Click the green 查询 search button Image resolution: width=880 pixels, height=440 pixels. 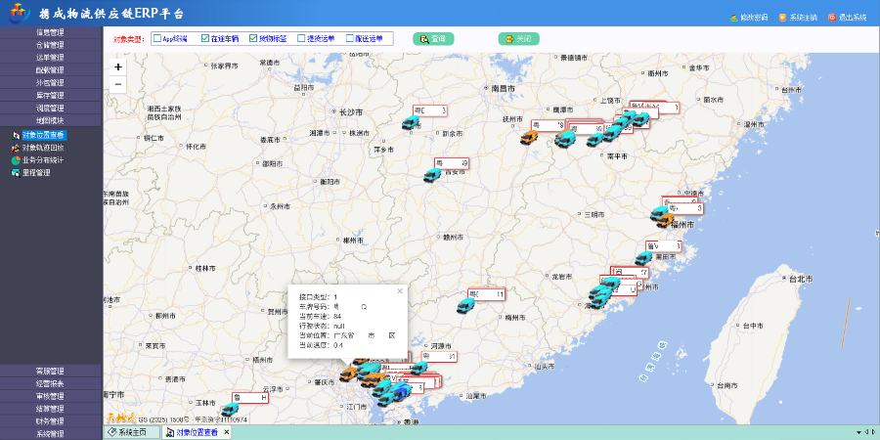pyautogui.click(x=433, y=39)
